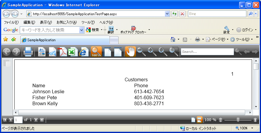Jump to first page of report
Screen dimensions: 261x133
click(x=5, y=120)
